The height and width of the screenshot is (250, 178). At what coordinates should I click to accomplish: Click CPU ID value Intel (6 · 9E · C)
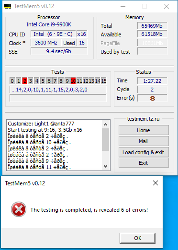pyautogui.click(x=53, y=34)
